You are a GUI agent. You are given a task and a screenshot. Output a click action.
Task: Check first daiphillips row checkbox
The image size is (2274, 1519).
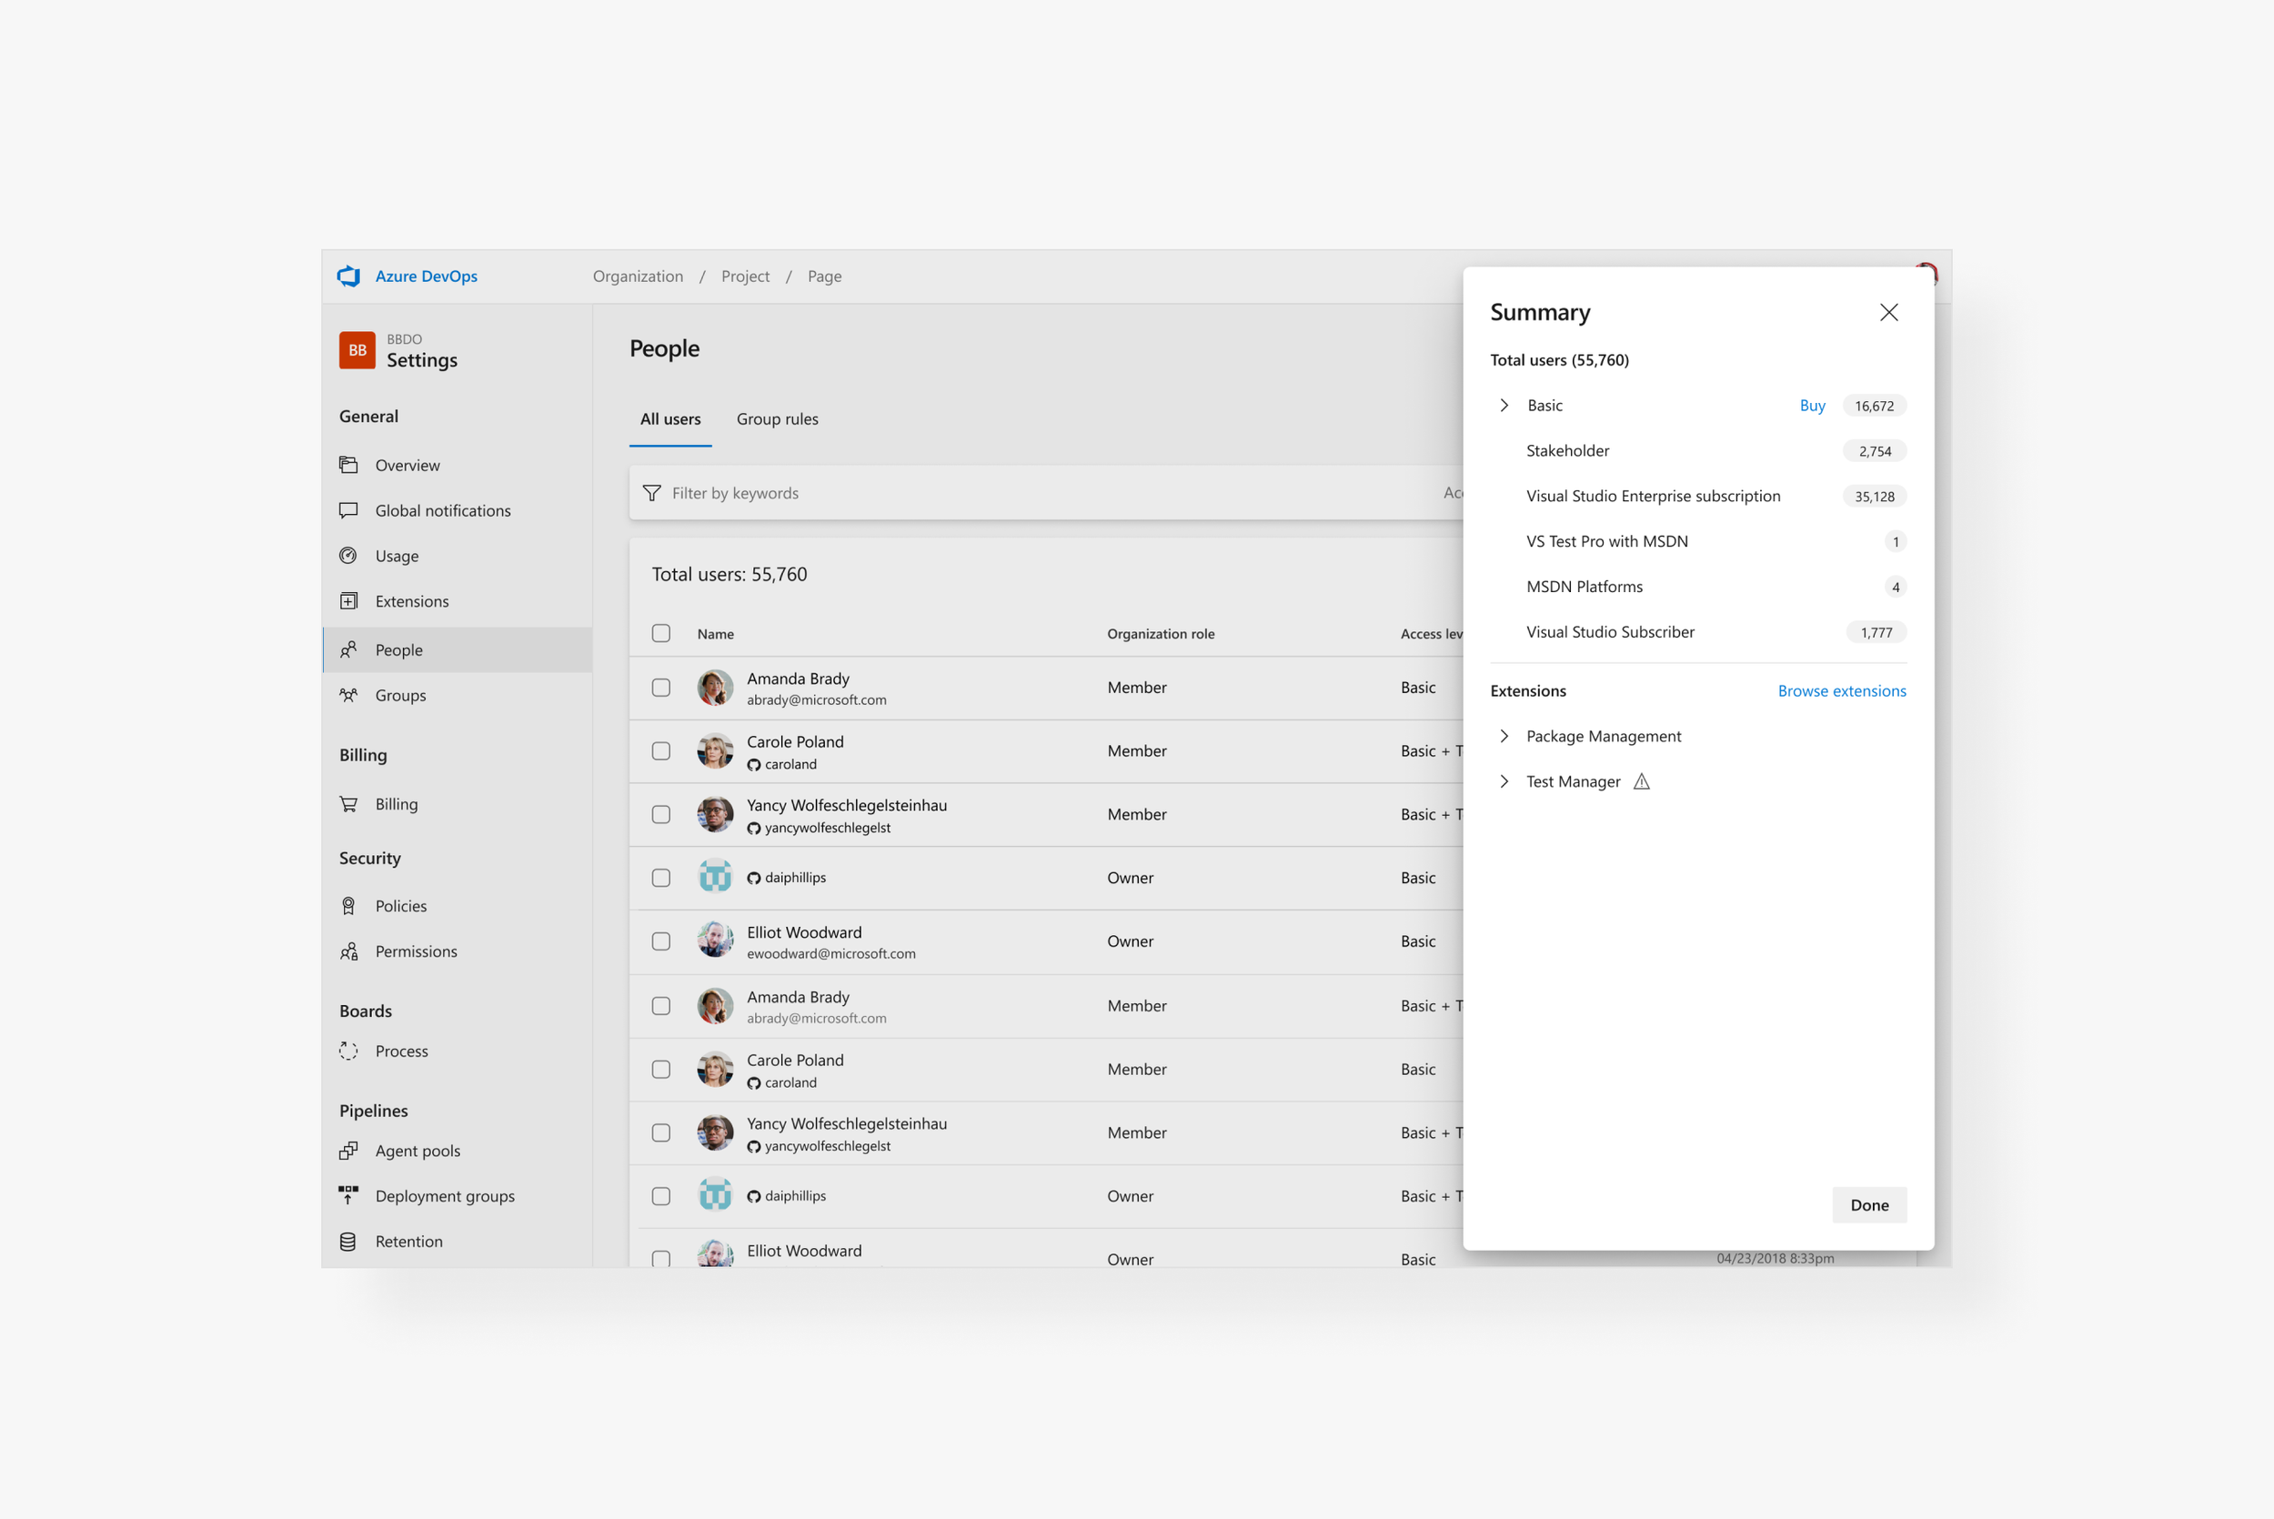(x=661, y=878)
